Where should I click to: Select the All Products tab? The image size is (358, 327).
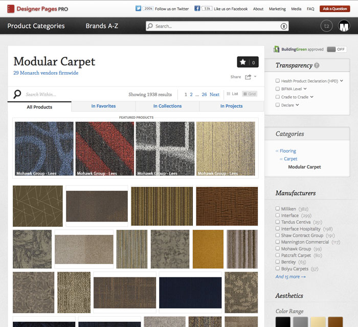(x=39, y=107)
